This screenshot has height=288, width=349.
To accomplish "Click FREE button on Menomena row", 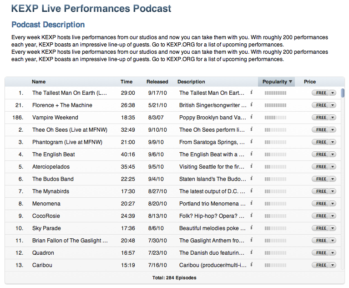I will pos(320,204).
